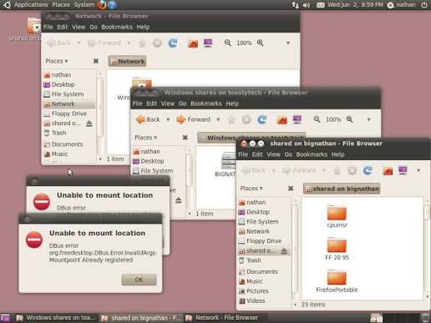The image size is (431, 323).
Task: Open File menu in Network window
Action: tap(48, 27)
